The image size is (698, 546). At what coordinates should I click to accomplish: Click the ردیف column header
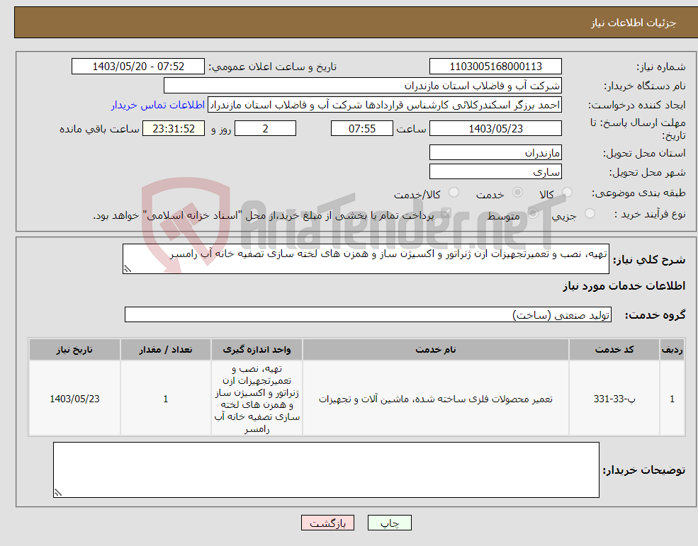[672, 350]
